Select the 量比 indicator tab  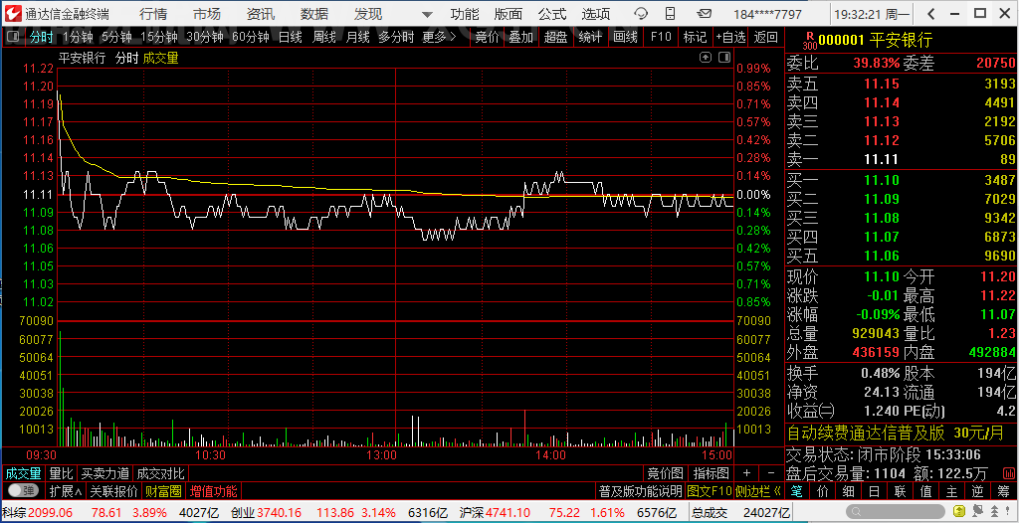click(62, 473)
